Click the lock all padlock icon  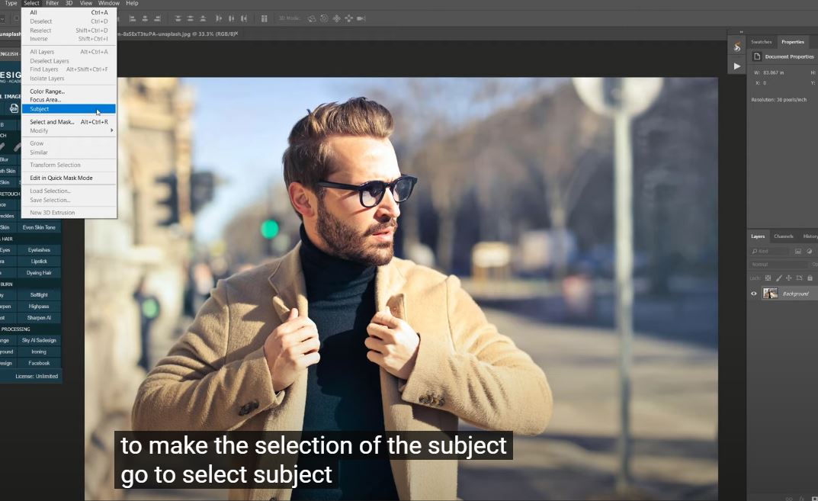coord(810,278)
